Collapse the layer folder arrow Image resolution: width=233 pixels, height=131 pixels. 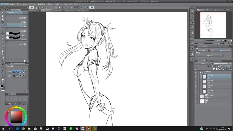(x=200, y=72)
